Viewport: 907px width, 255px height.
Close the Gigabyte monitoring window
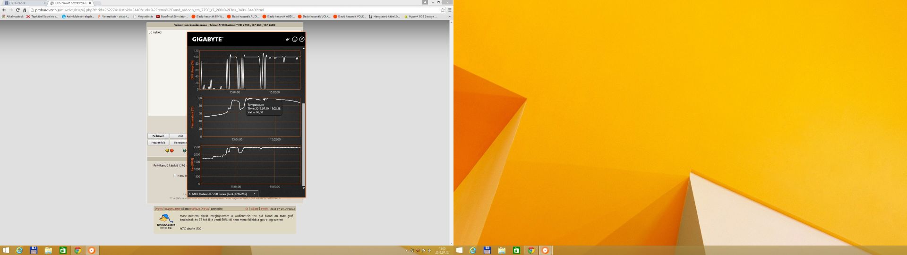(x=302, y=39)
